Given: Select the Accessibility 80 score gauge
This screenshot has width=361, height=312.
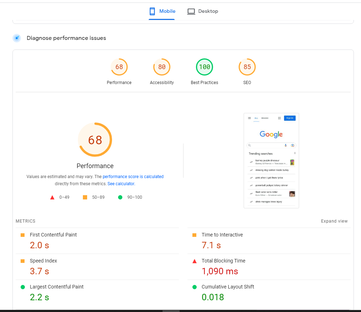Looking at the screenshot, I should [x=162, y=67].
